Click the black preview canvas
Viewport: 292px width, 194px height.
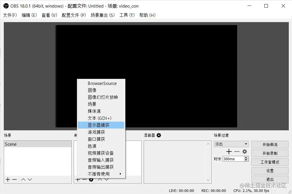[147, 76]
